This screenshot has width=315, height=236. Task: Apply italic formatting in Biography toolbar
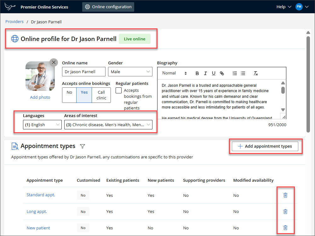205,73
